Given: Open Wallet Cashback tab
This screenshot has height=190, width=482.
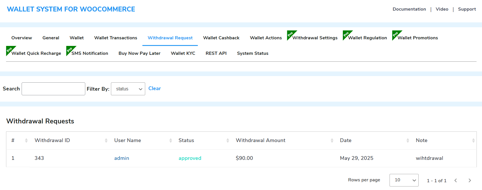Looking at the screenshot, I should point(221,38).
